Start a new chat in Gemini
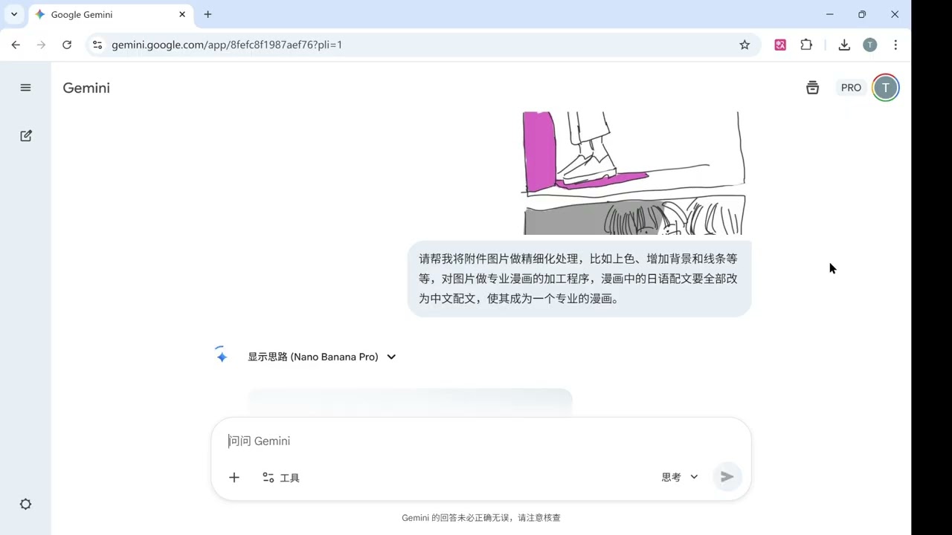This screenshot has width=952, height=535. 25,135
